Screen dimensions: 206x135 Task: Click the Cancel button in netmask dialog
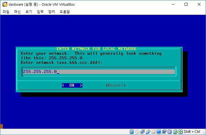click(x=116, y=85)
